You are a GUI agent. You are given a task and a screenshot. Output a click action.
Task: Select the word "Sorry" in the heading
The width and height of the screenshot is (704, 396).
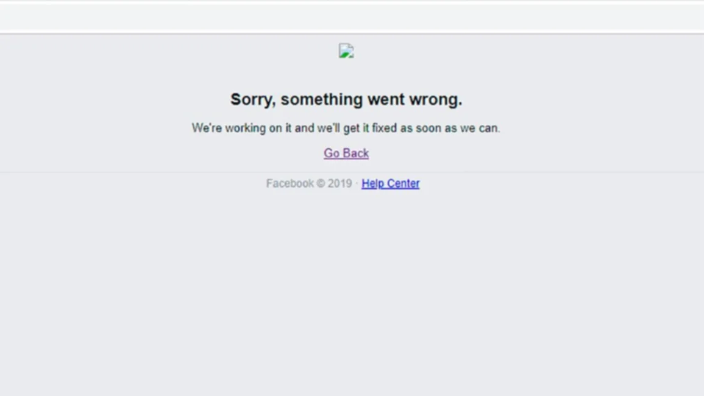point(253,99)
